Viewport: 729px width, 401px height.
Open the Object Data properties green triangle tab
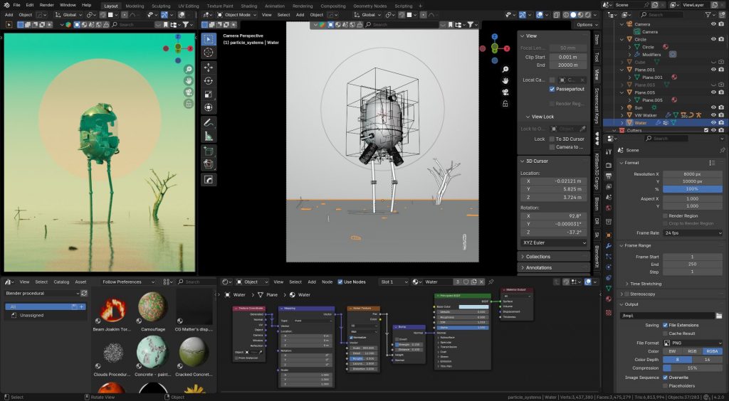click(x=609, y=289)
